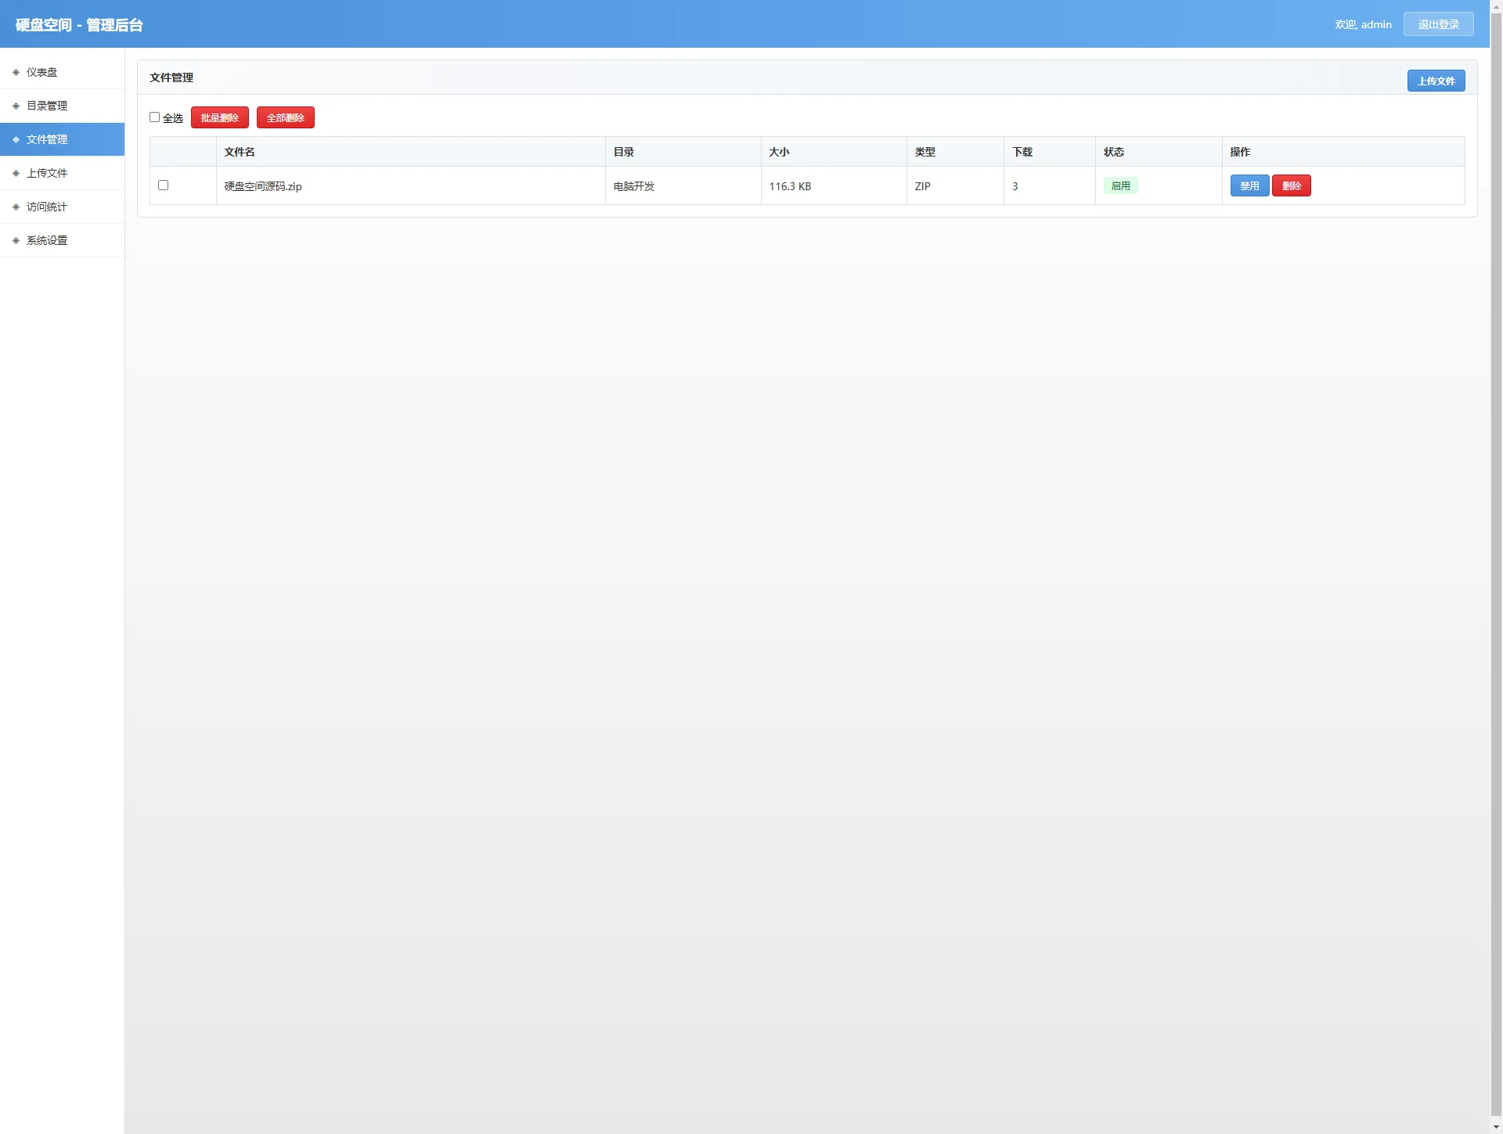The width and height of the screenshot is (1503, 1134).
Task: Open the 仪表盘 dashboard menu item
Action: click(42, 72)
